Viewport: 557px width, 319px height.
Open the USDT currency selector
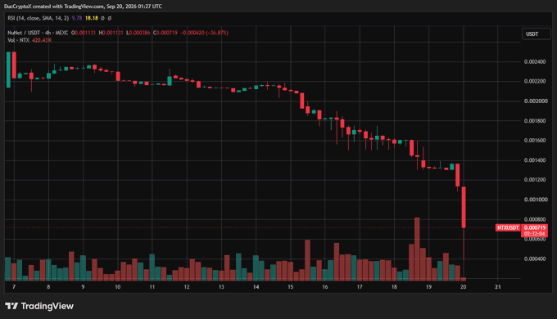coord(536,34)
